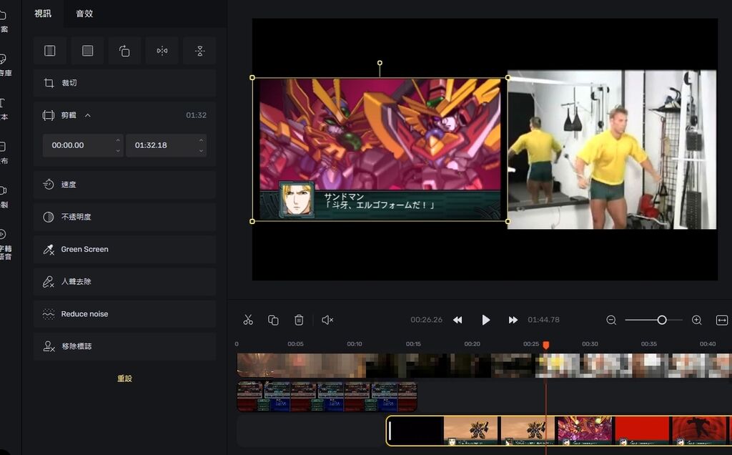732x455 pixels.
Task: Delete the selected clip with trash icon
Action: click(x=299, y=320)
